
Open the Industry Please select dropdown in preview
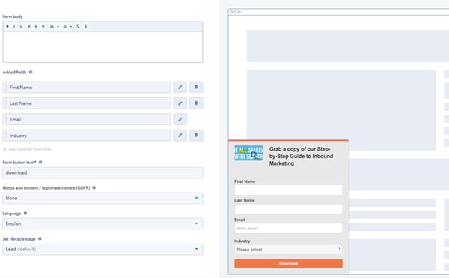[x=288, y=250]
